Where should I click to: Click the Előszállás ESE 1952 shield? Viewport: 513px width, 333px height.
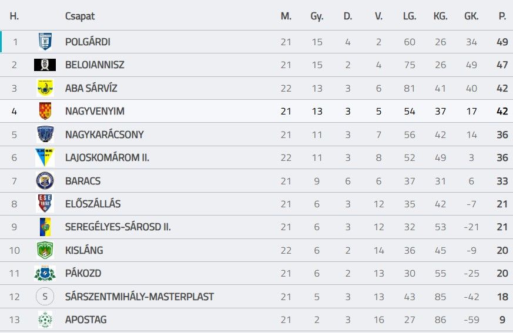[x=45, y=203]
